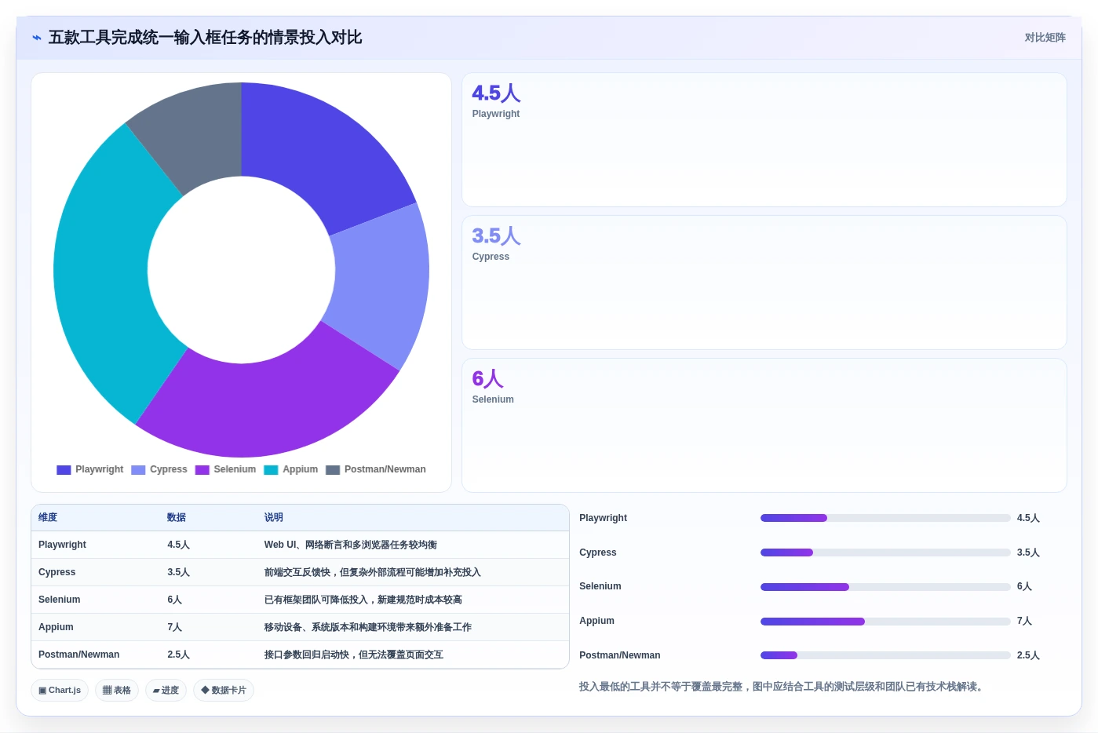Viewport: 1098px width, 733px height.
Task: Click the Chart.js tag chip
Action: click(x=60, y=691)
